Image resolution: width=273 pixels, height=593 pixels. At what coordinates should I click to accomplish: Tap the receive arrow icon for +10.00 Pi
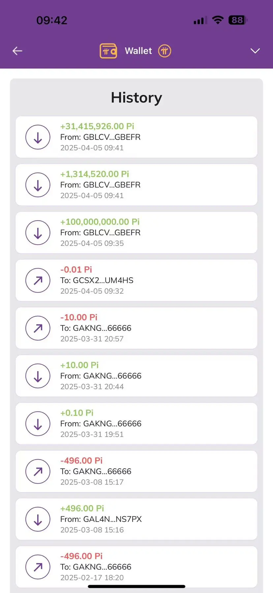pyautogui.click(x=38, y=376)
